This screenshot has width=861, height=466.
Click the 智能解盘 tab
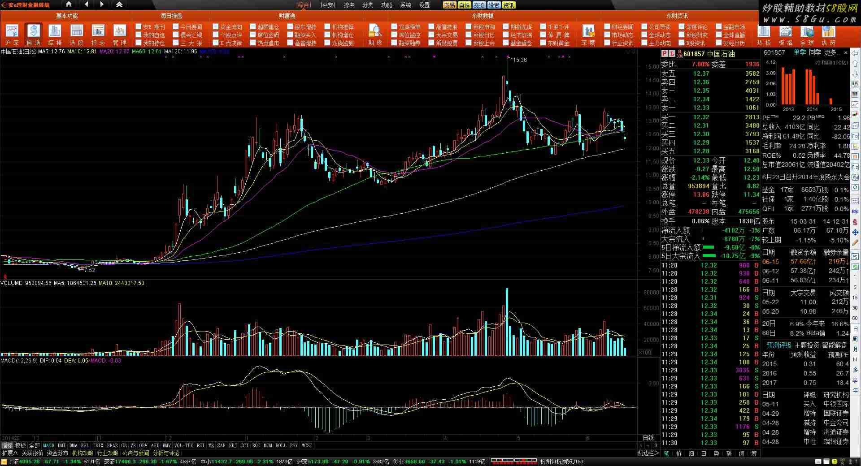click(x=835, y=345)
